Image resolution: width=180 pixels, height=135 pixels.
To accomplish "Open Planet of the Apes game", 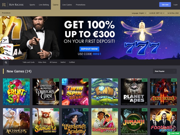I will pyautogui.click(x=134, y=92).
